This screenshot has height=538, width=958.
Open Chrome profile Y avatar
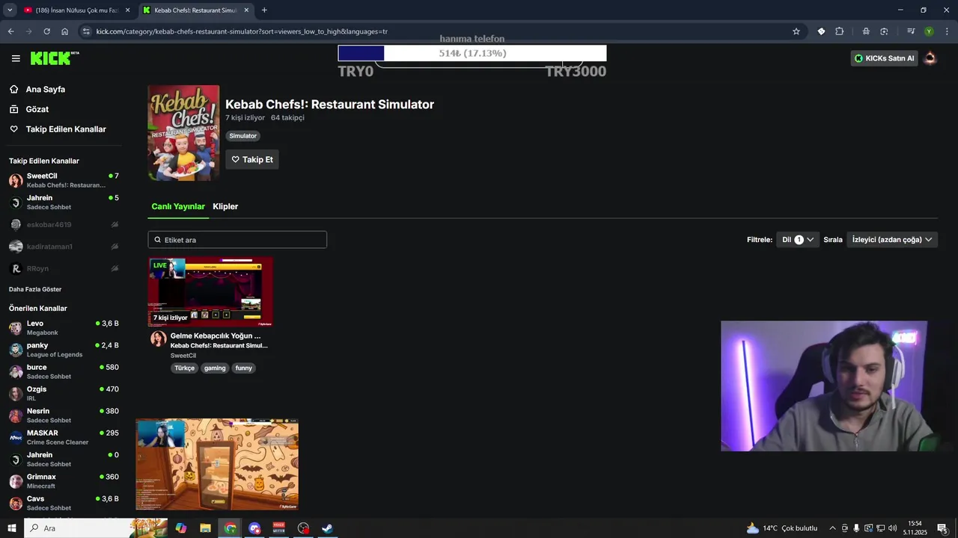point(929,31)
